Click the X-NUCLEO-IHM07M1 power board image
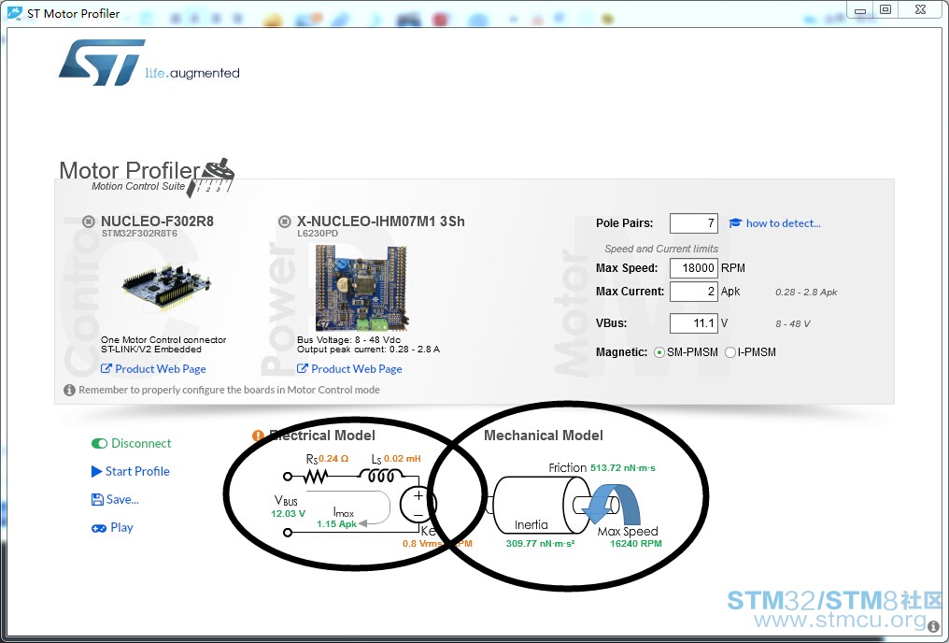Screen dimensions: 949x643 click(x=361, y=287)
